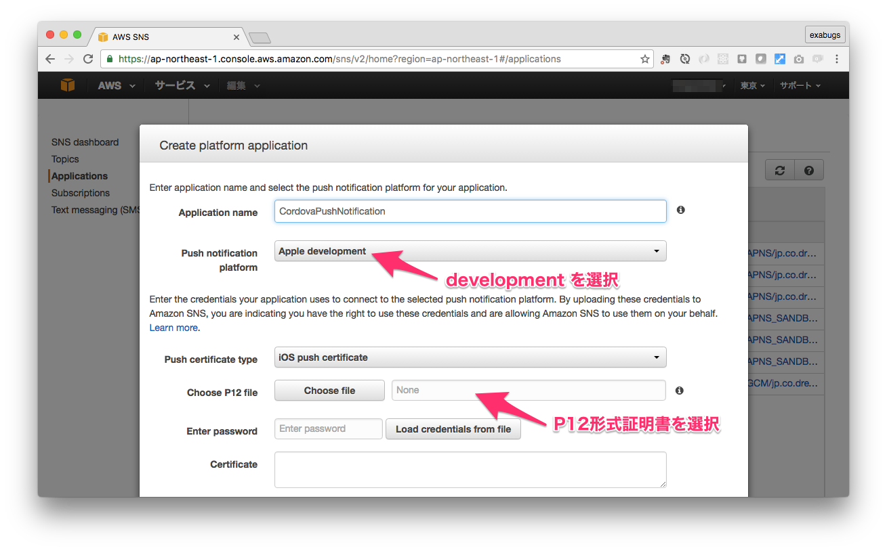Click the browser forward arrow
Image resolution: width=887 pixels, height=551 pixels.
[x=69, y=59]
